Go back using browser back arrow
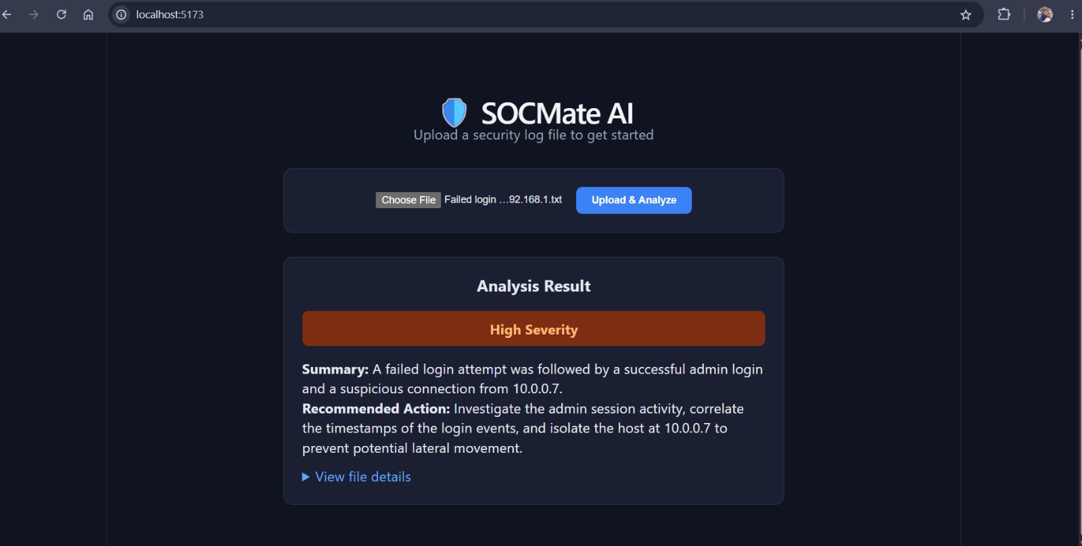The width and height of the screenshot is (1082, 546). point(7,14)
